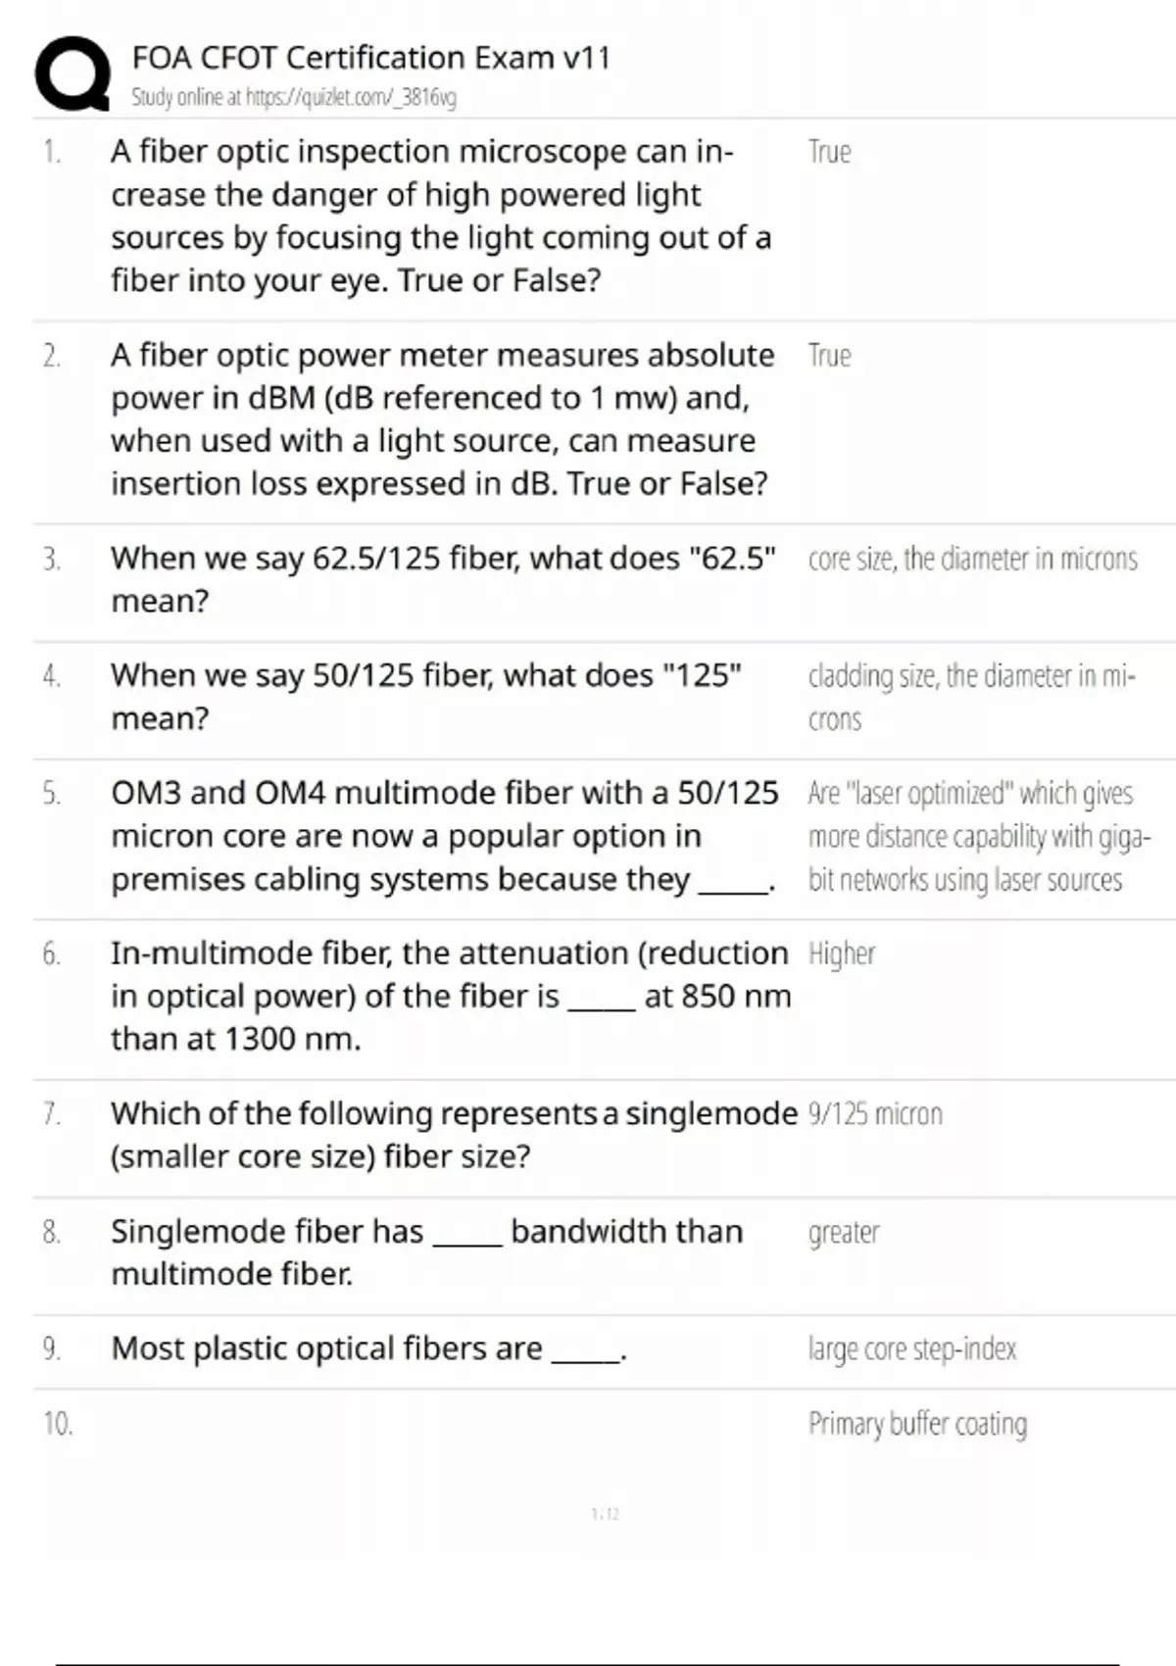
Task: Click the "Higher" answer text
Action: [x=841, y=954]
